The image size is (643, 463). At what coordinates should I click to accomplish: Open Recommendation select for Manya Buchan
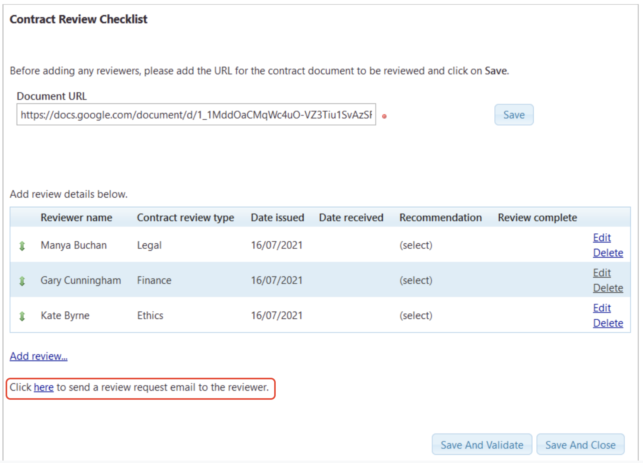(416, 245)
